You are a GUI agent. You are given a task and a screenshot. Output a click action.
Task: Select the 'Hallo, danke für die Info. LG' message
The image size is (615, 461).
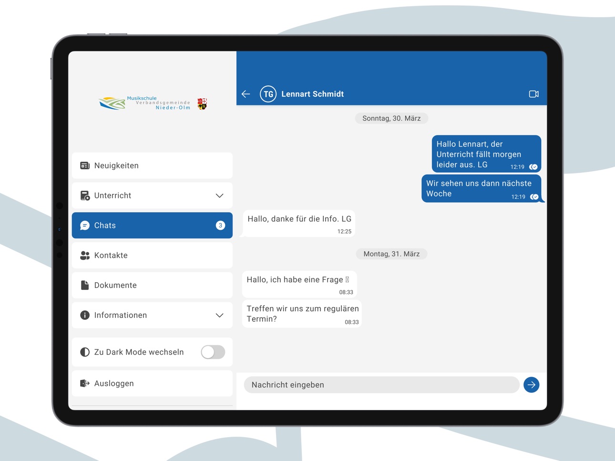tap(299, 224)
